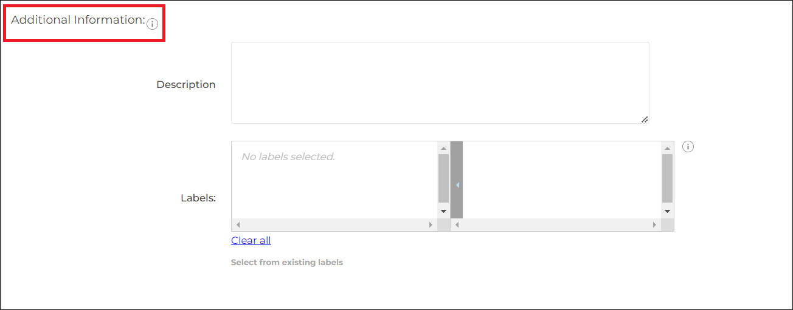Image resolution: width=793 pixels, height=310 pixels.
Task: Follow the 'Clear all' link
Action: click(251, 240)
